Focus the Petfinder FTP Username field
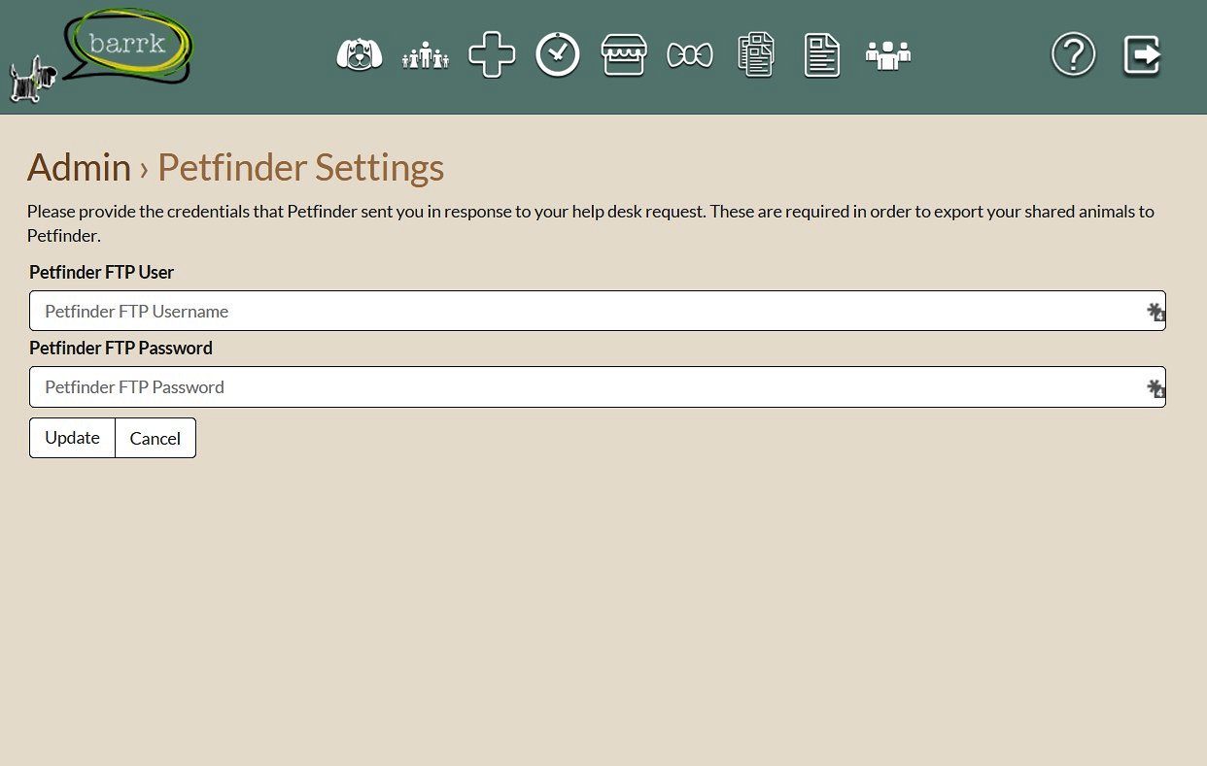 pos(598,311)
